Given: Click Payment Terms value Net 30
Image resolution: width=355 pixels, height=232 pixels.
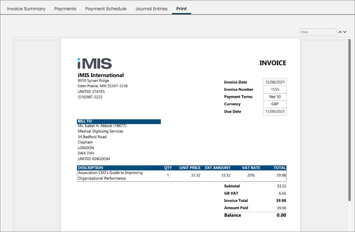Looking at the screenshot, I should pos(275,97).
